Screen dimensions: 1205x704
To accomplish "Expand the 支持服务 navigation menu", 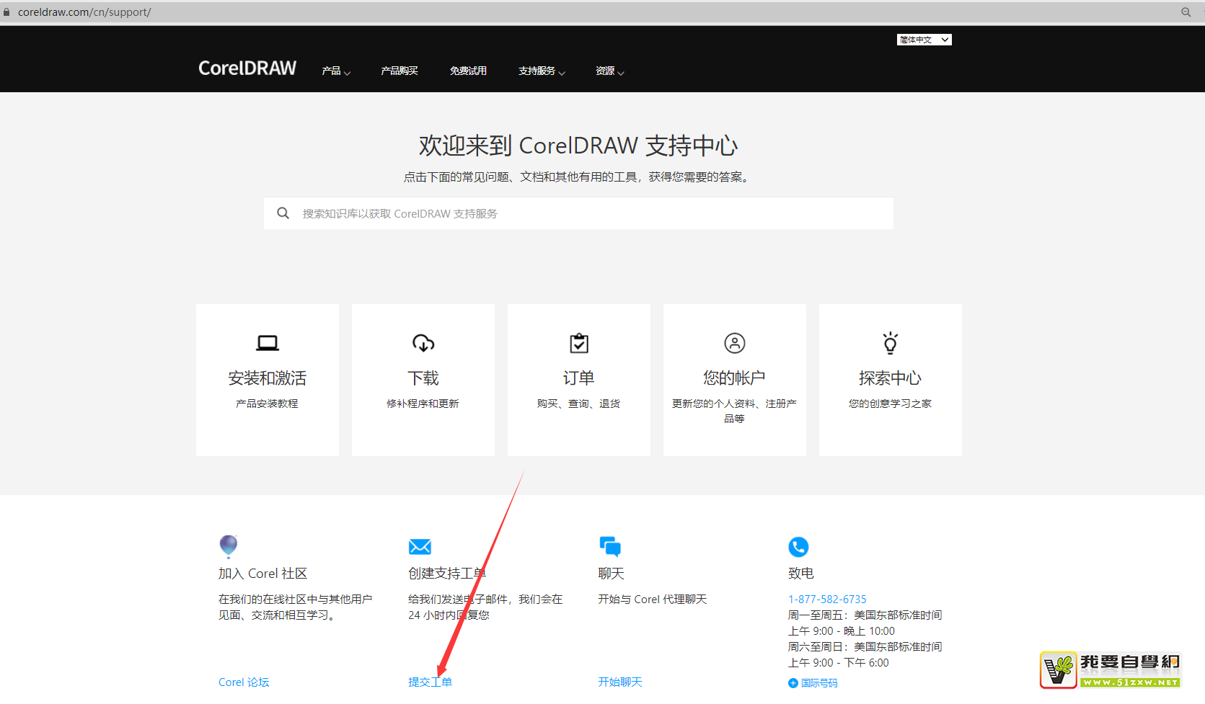I will [x=542, y=71].
